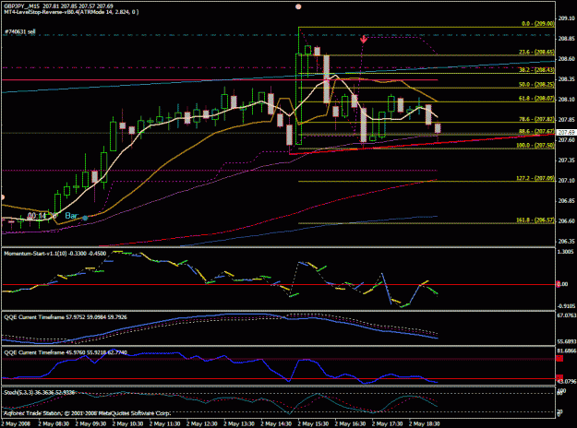Click the pink circle marker at chart top
Image resolution: width=577 pixels, height=428 pixels.
298,6
